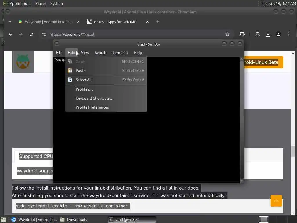This screenshot has height=223, width=297.
Task: Click the forward navigation arrow in Chromium
Action: point(21,34)
